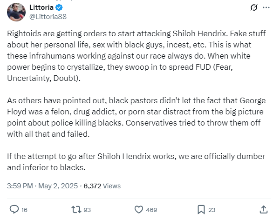Click the reply count 16
This screenshot has width=273, height=219.
pyautogui.click(x=24, y=210)
